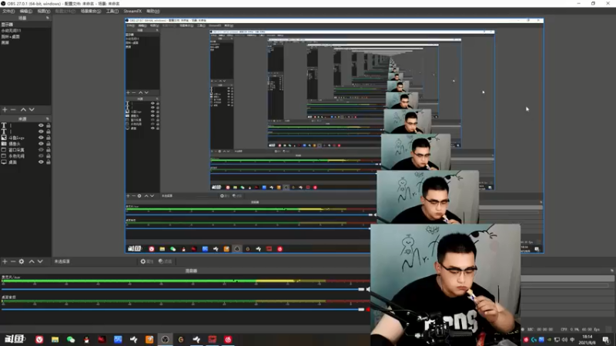
Task: Open QQ penguin app from the taskbar
Action: (86, 339)
